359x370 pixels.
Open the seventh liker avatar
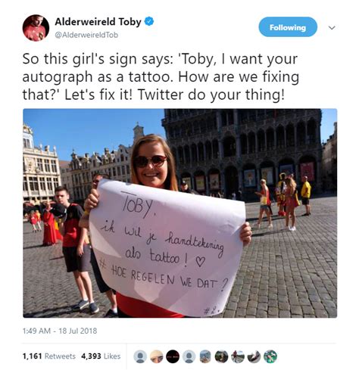[238, 356]
